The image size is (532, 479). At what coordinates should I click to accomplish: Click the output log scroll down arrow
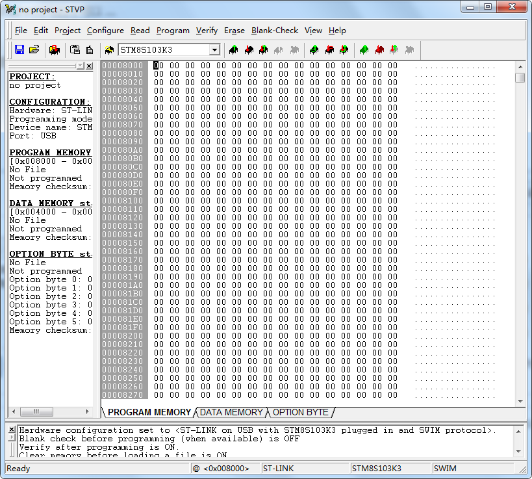519,452
